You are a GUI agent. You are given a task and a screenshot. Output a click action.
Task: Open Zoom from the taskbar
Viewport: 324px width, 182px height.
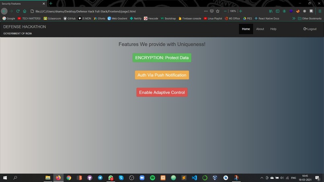click(142, 178)
